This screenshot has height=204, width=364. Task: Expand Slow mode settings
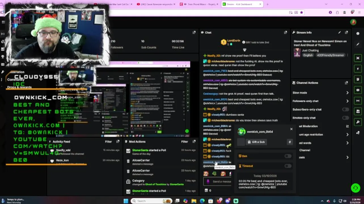pos(347,93)
